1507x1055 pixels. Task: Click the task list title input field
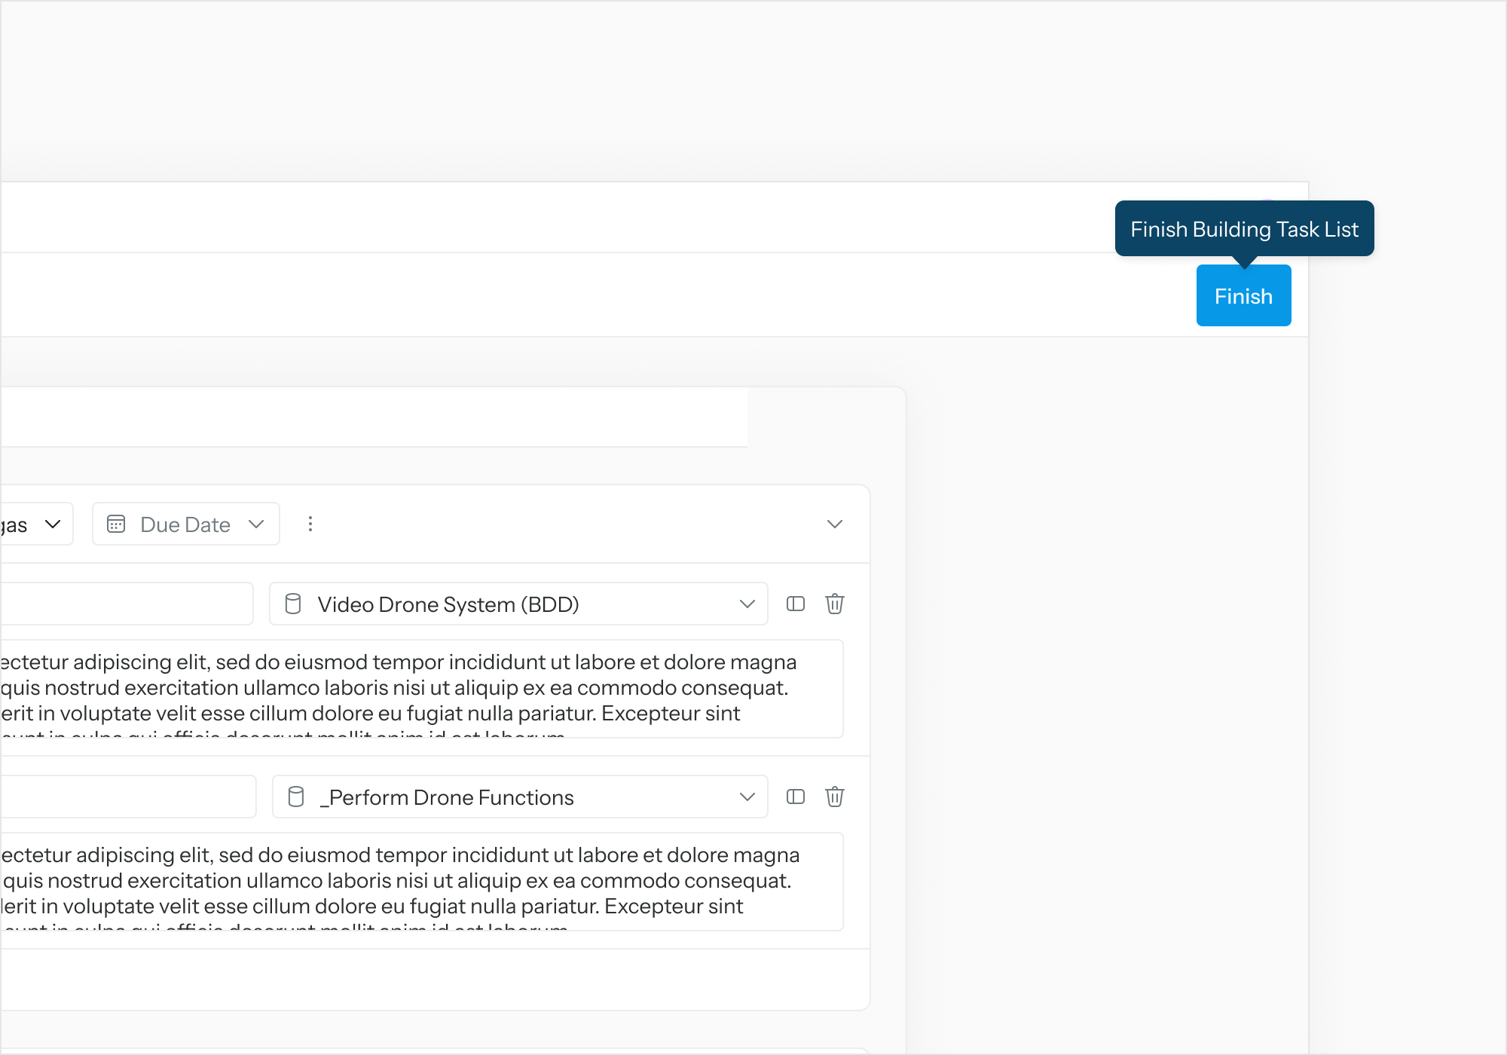pos(373,417)
